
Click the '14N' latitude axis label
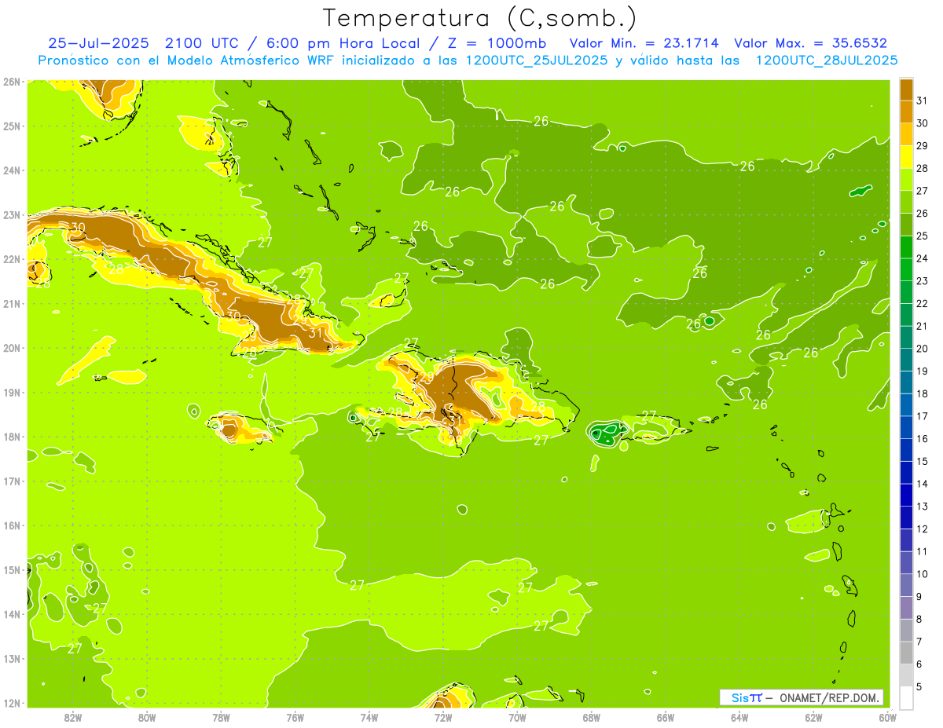pyautogui.click(x=11, y=614)
